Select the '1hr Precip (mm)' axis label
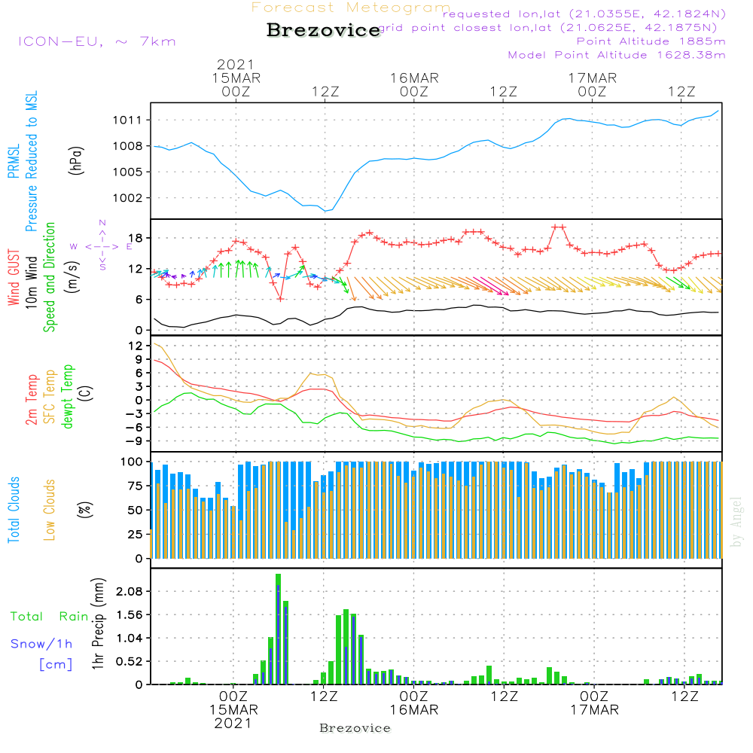The image size is (753, 753). pos(98,623)
